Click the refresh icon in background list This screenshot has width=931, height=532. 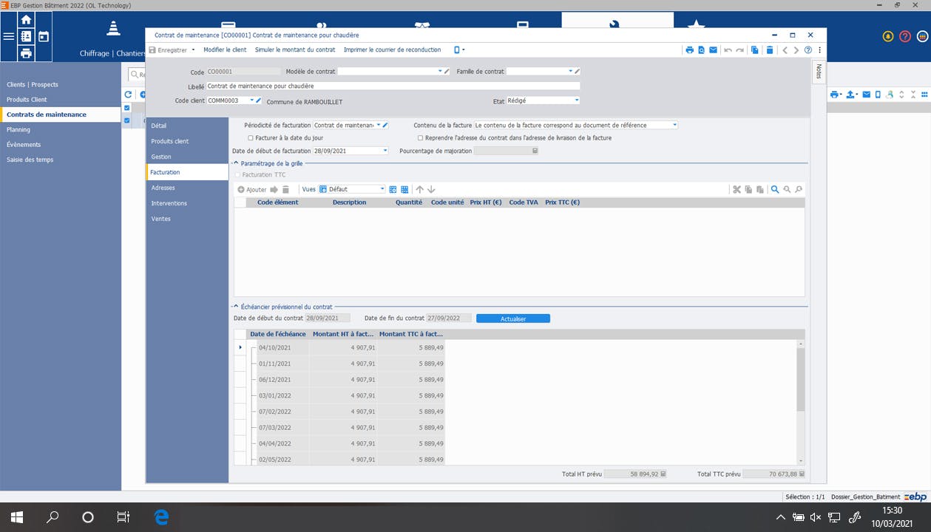pos(128,95)
